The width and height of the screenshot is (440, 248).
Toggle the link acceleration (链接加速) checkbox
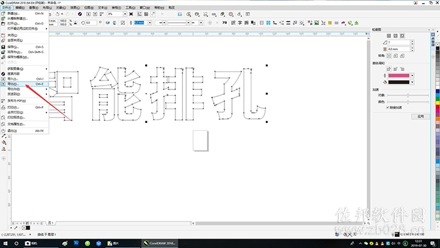388,108
